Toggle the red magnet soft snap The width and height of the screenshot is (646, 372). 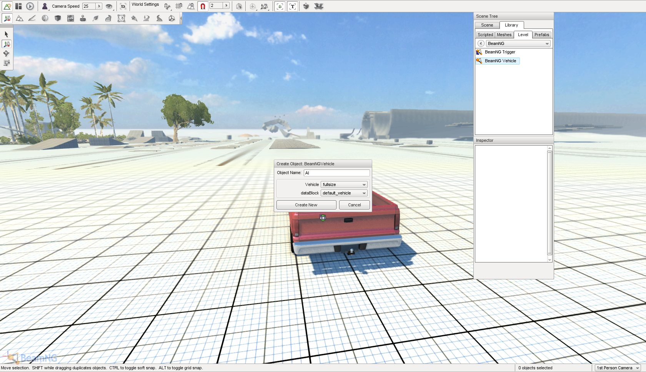click(x=203, y=6)
